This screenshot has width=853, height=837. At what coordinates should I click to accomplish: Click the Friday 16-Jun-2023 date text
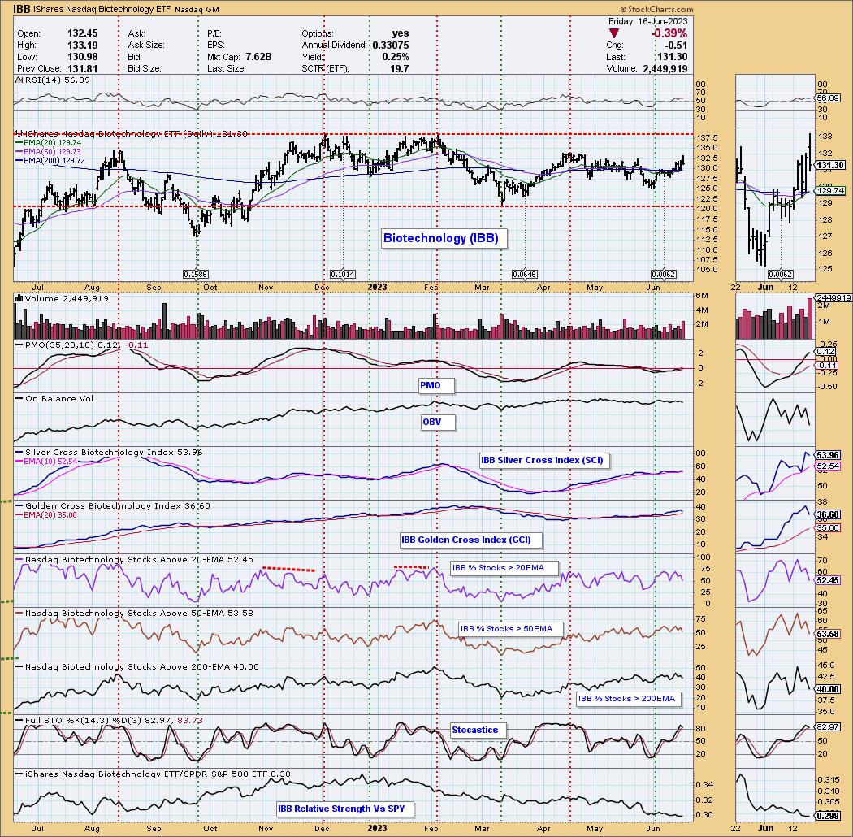[647, 21]
